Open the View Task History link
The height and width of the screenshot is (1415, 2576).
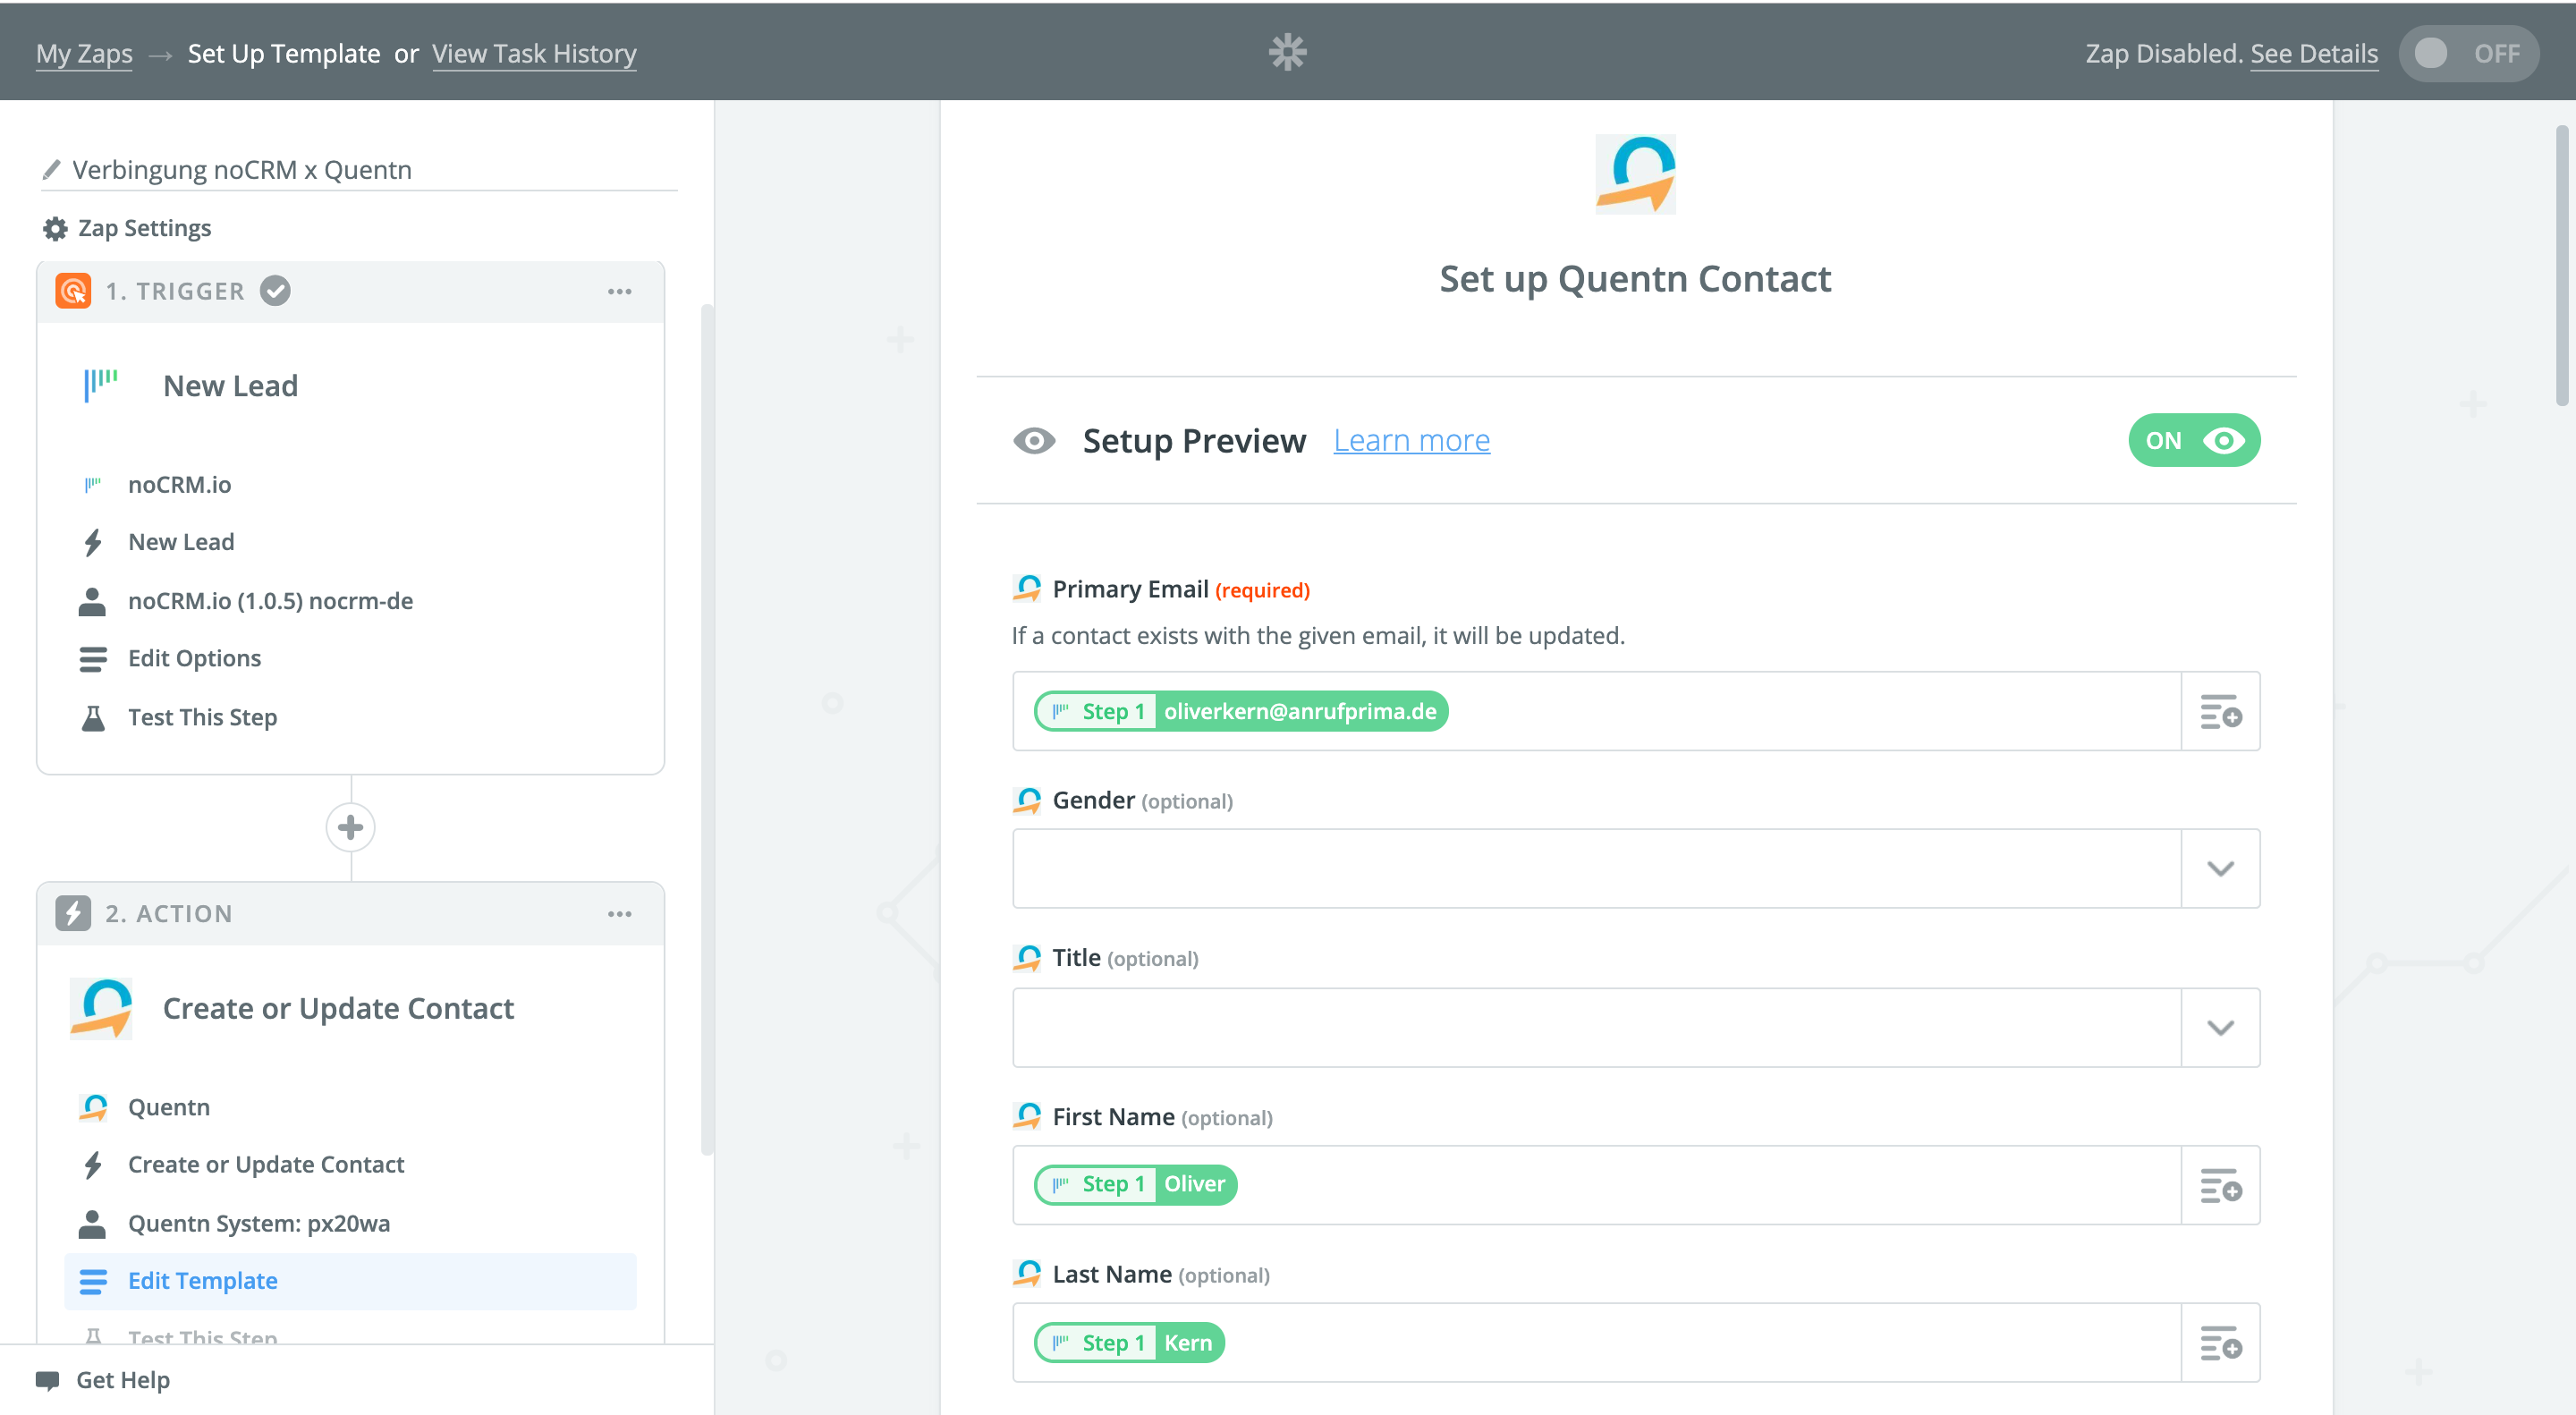[534, 54]
